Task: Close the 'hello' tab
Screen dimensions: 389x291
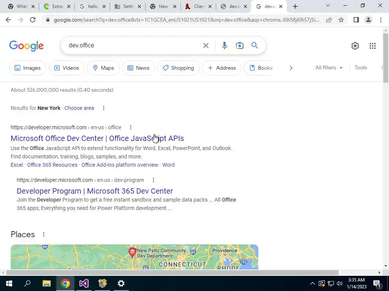Action: tap(104, 7)
